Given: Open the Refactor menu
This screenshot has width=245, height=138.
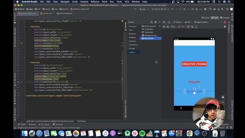Looking at the screenshot, I should [x=95, y=2].
